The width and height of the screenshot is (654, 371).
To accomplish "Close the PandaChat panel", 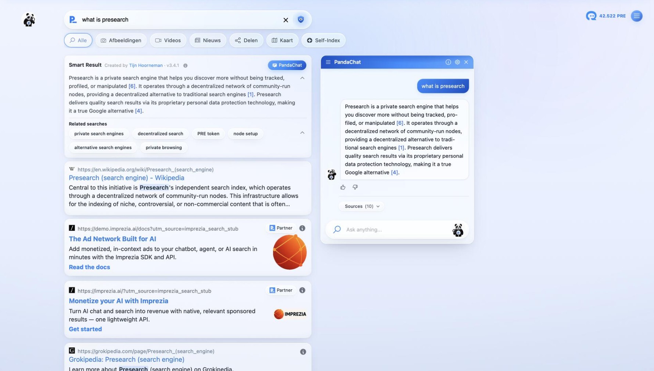I will point(466,62).
